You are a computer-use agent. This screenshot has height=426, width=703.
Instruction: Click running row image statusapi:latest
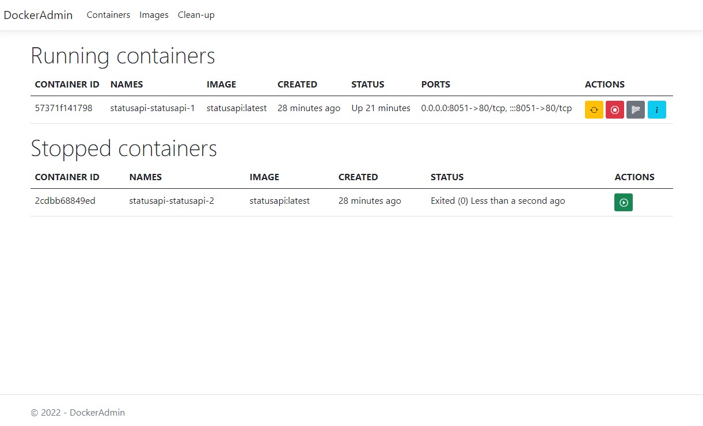point(237,108)
